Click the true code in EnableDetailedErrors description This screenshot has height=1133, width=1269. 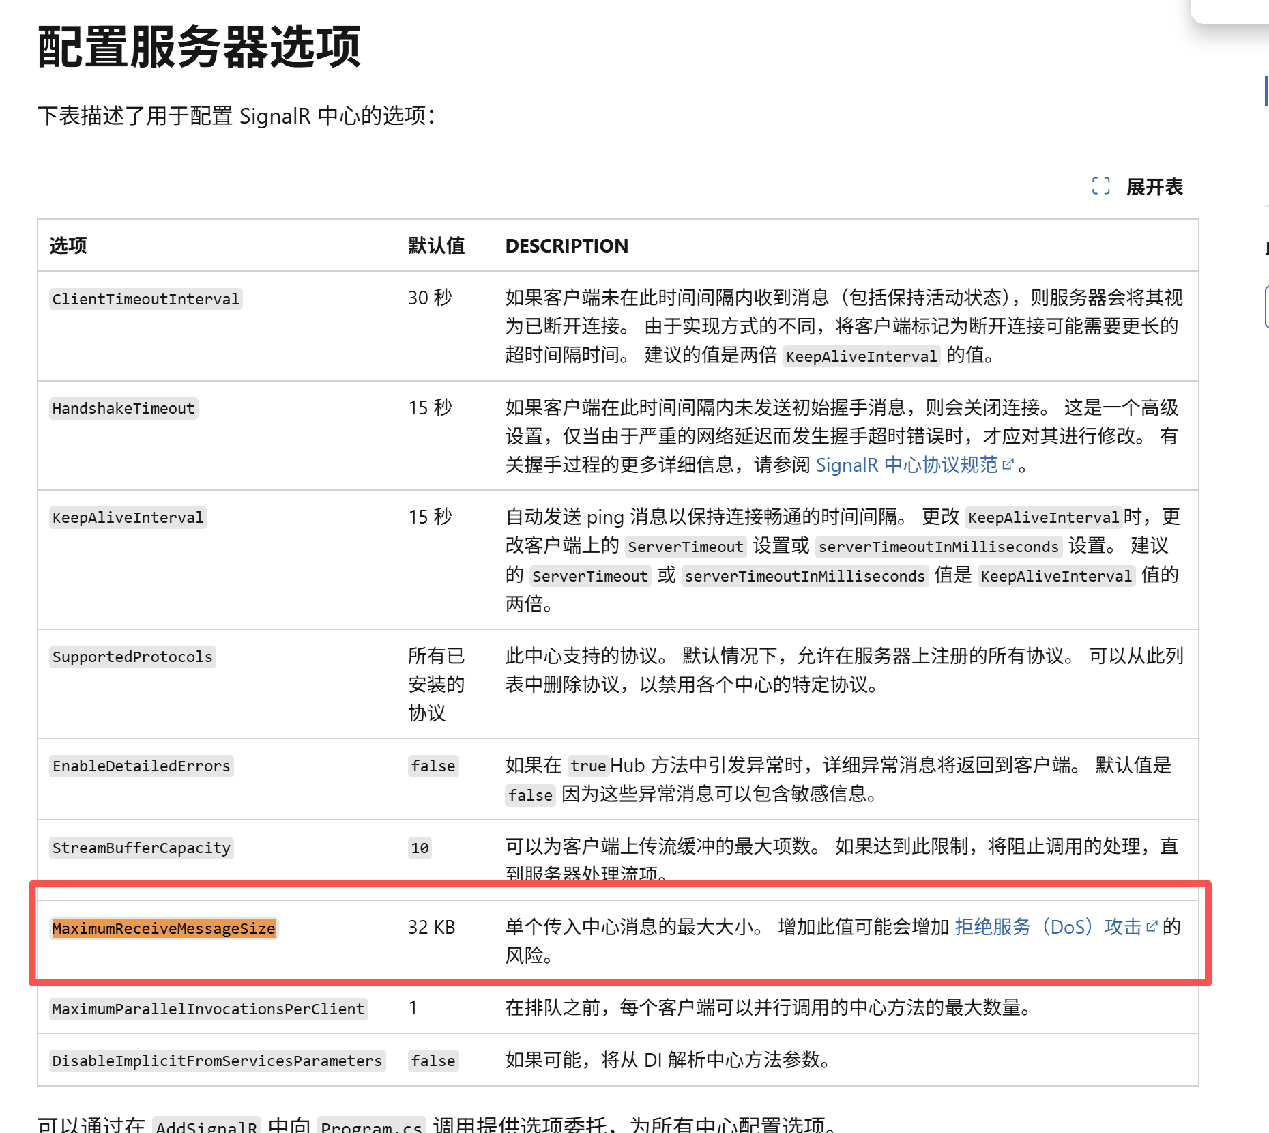589,766
